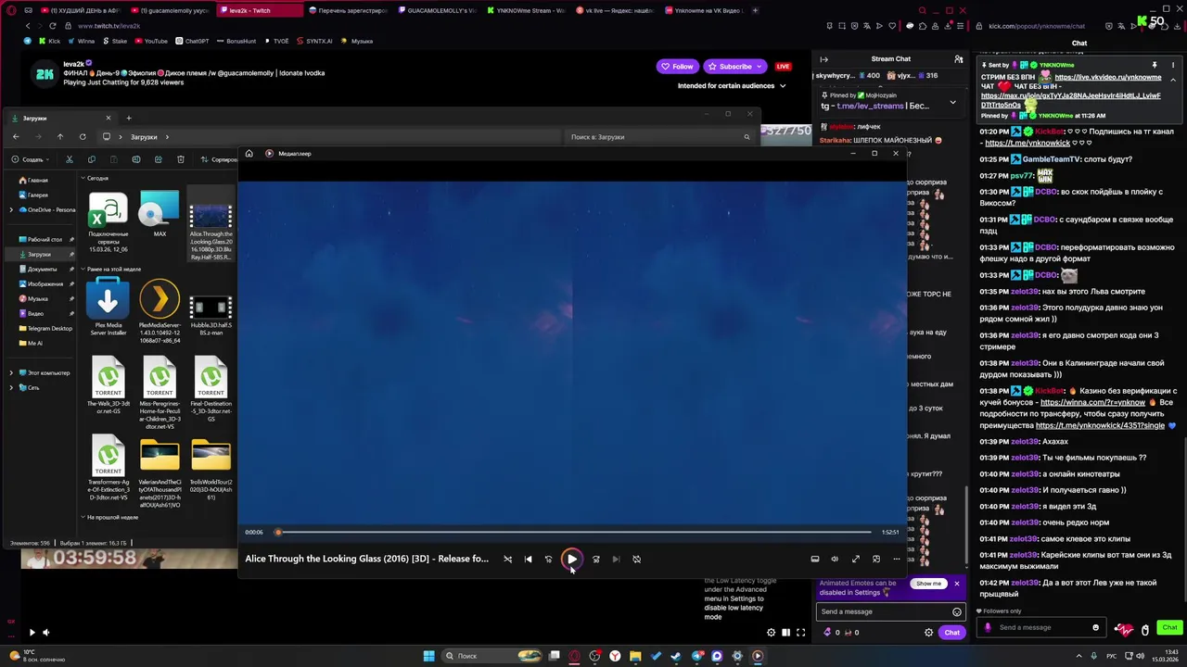
Task: Click the Copy icon in File Explorer toolbar
Action: [91, 159]
